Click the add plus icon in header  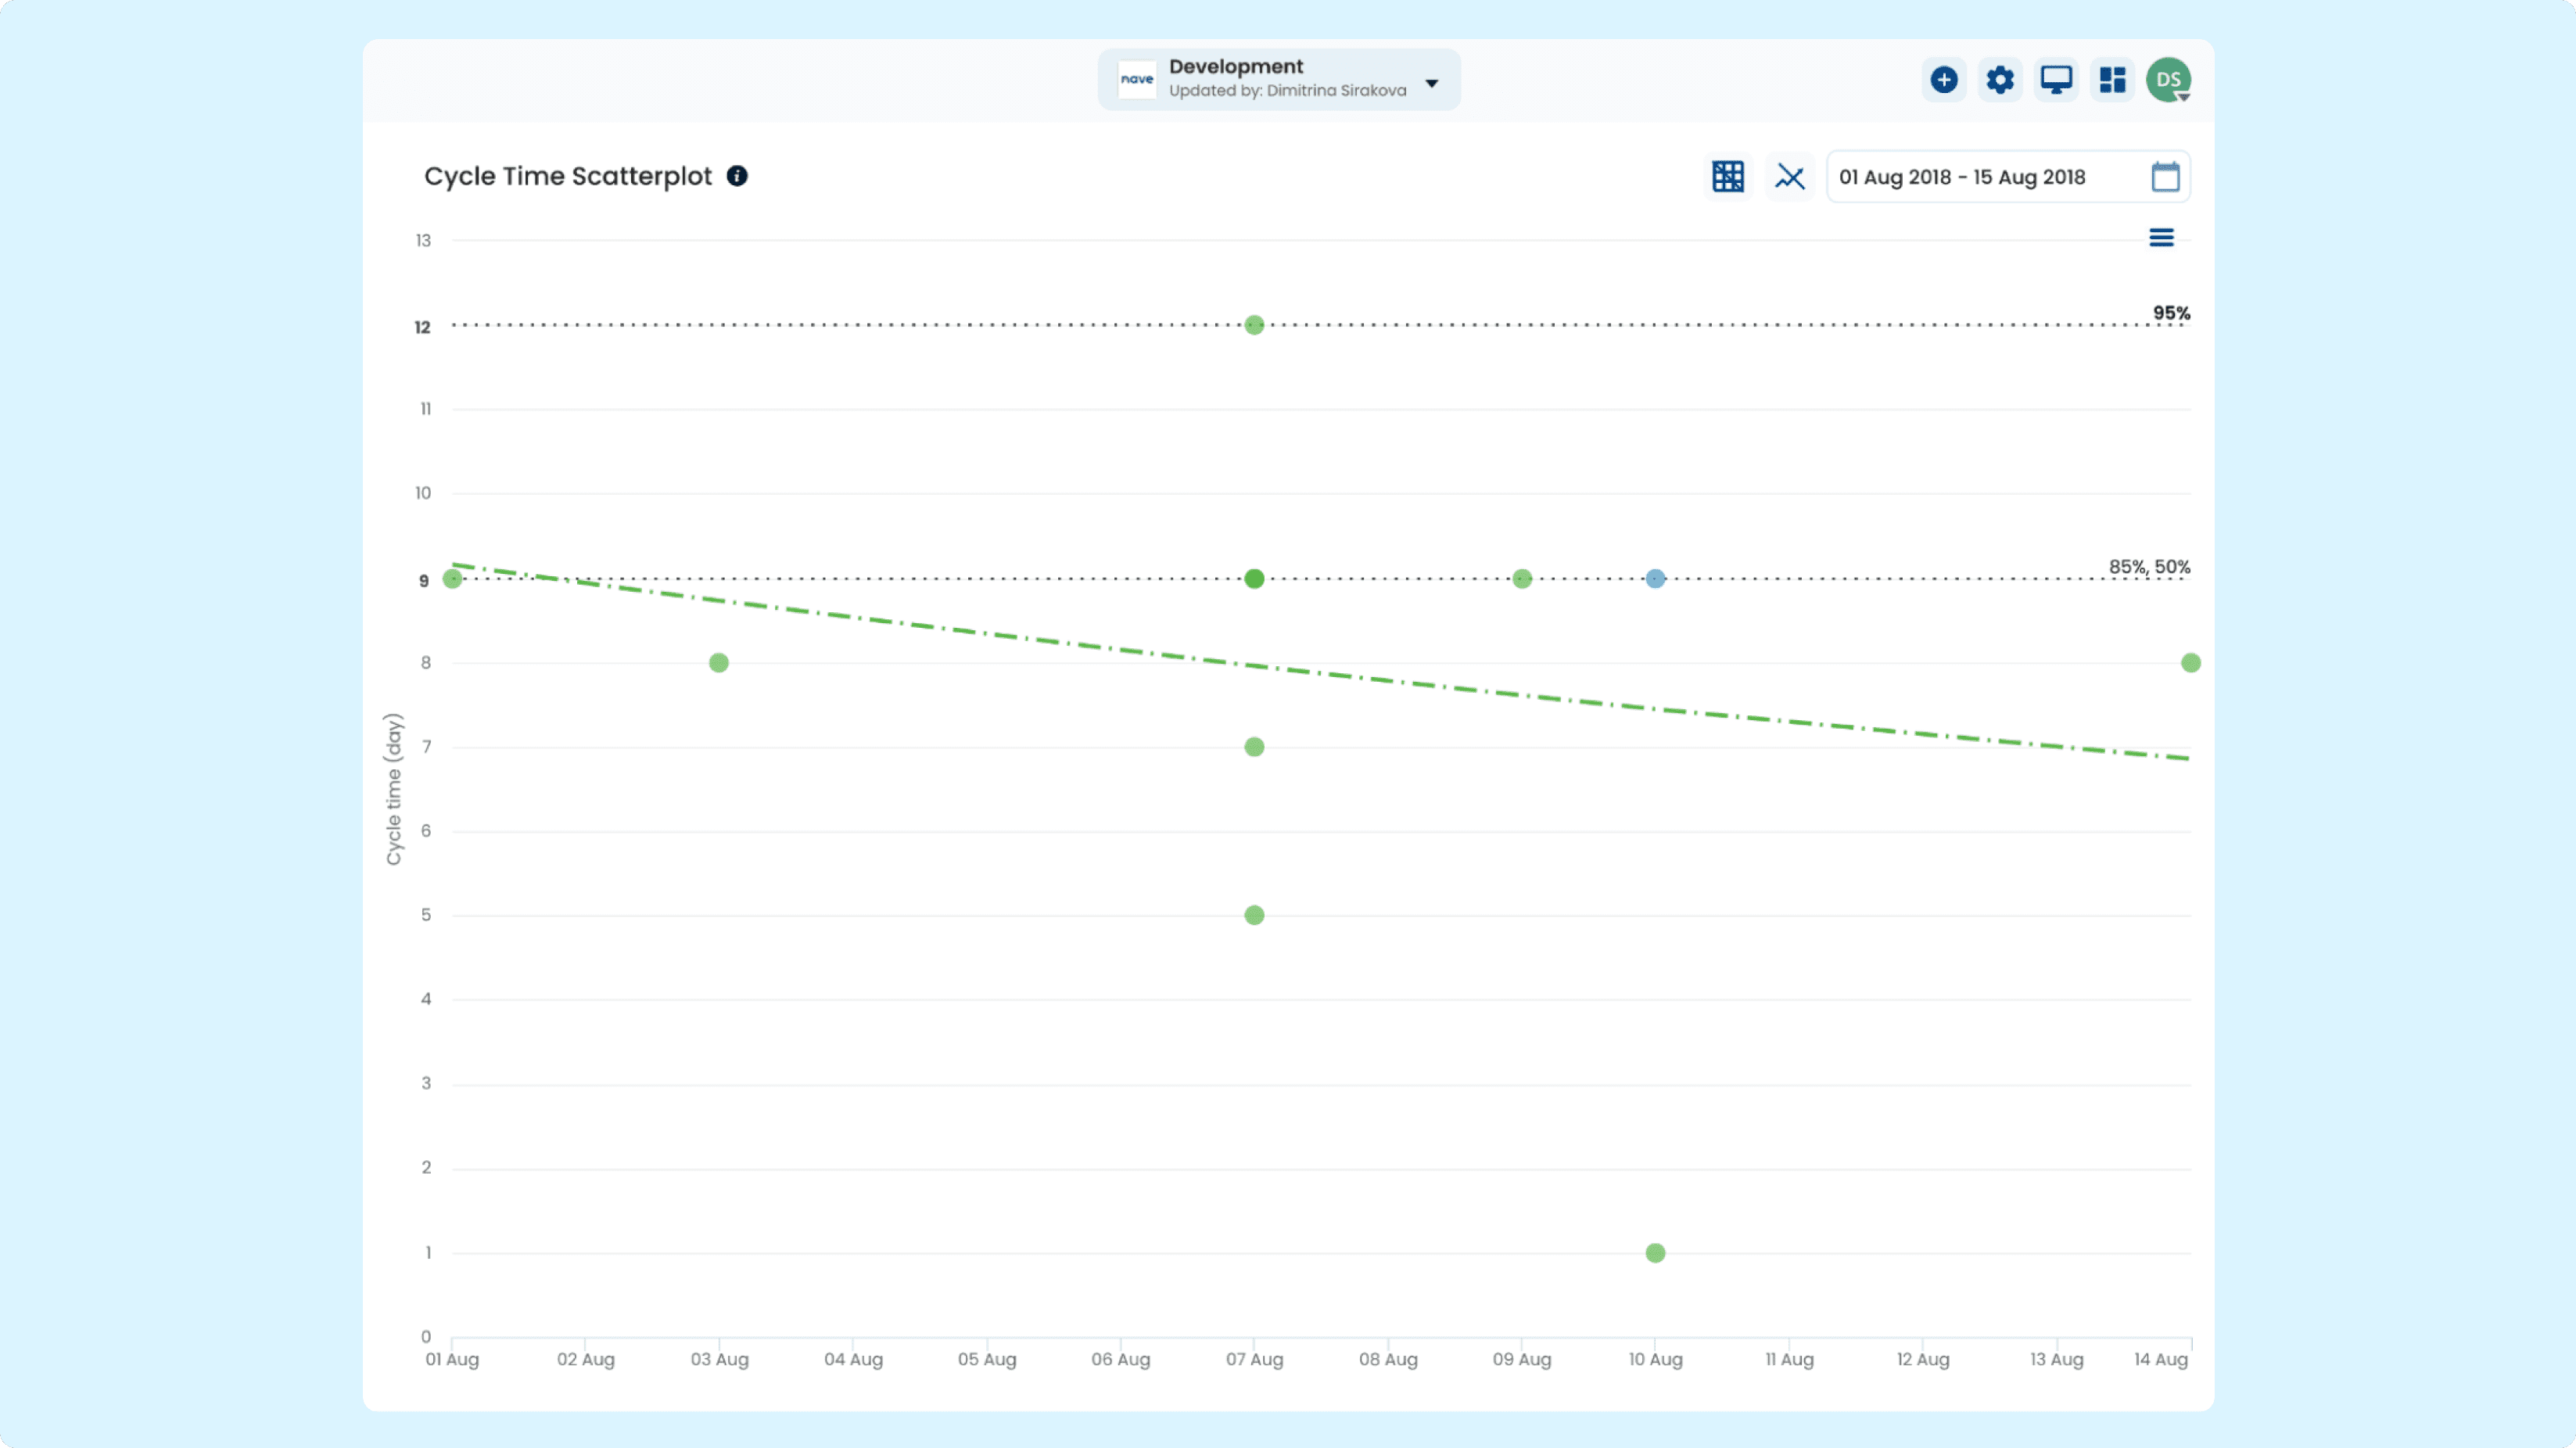pos(1943,80)
